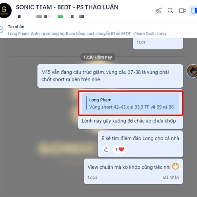
Task: Click the quoted Long Phạm reply
Action: point(131,103)
